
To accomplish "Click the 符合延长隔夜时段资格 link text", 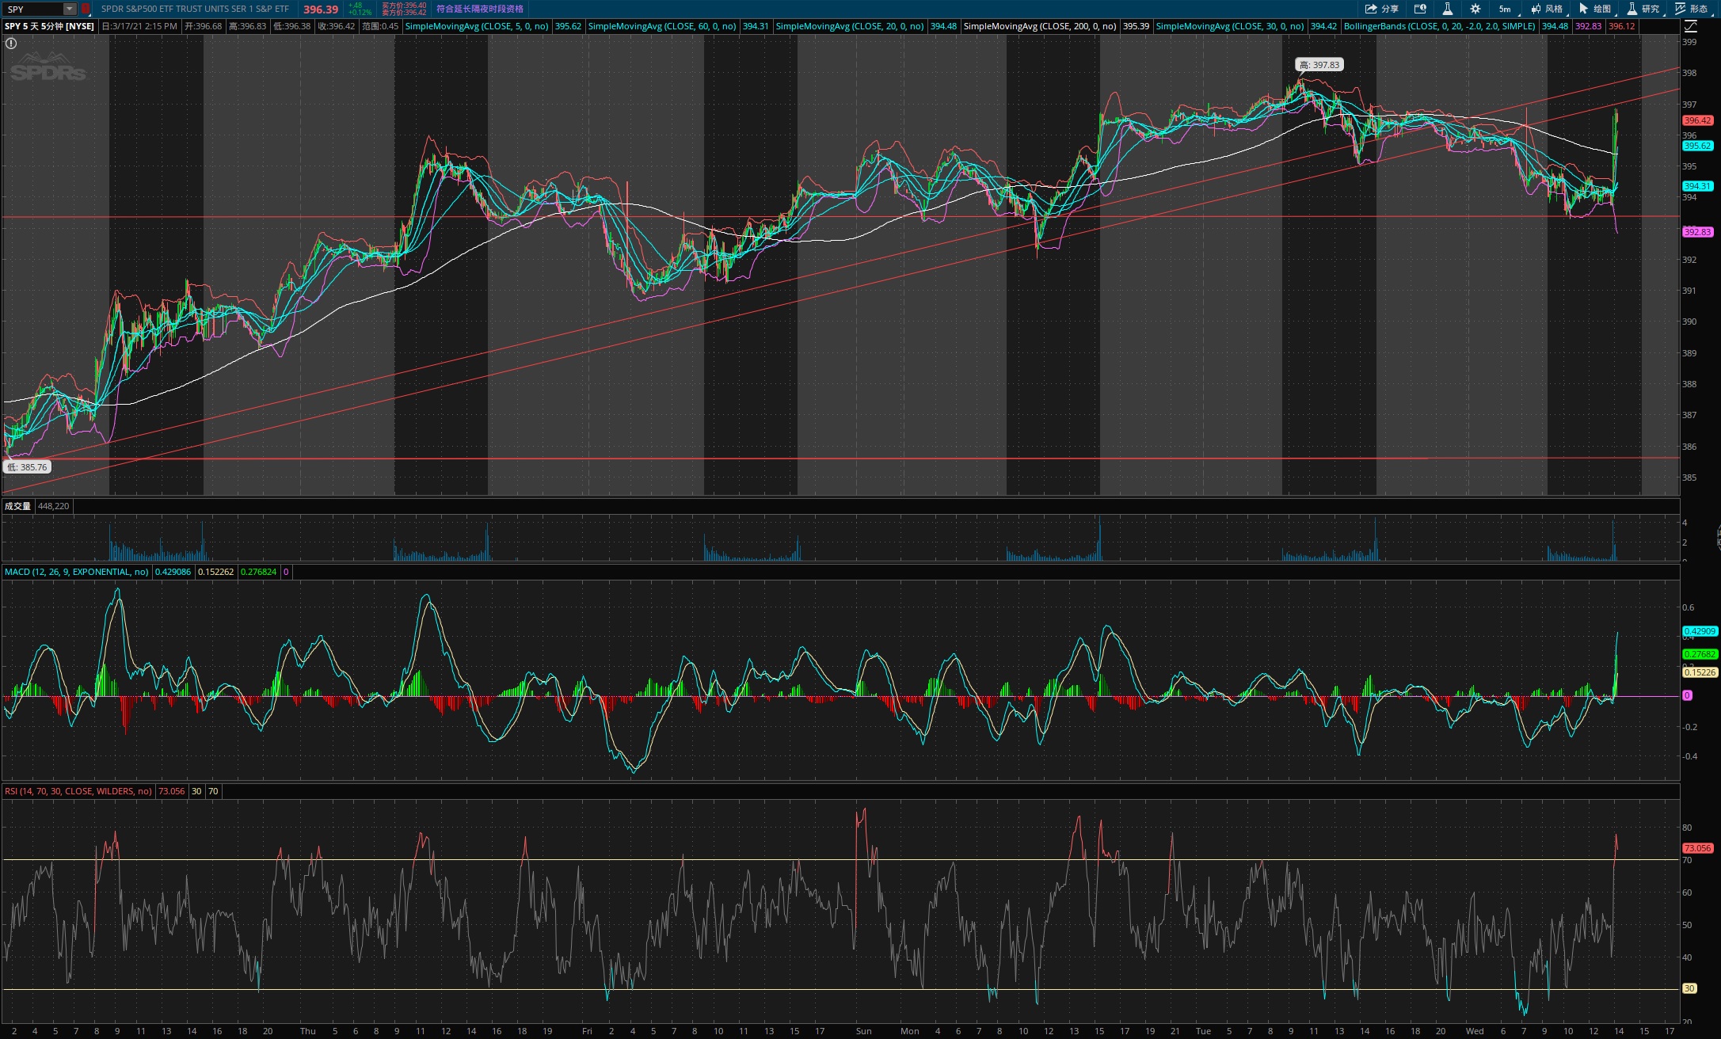I will click(x=480, y=9).
